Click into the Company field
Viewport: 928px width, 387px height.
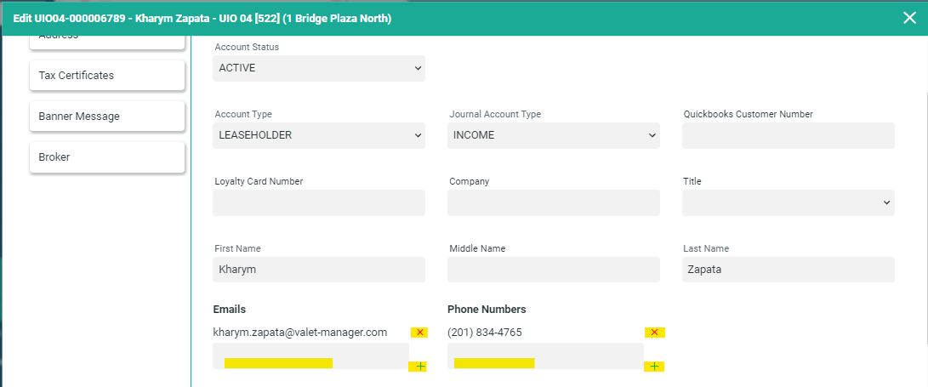553,202
